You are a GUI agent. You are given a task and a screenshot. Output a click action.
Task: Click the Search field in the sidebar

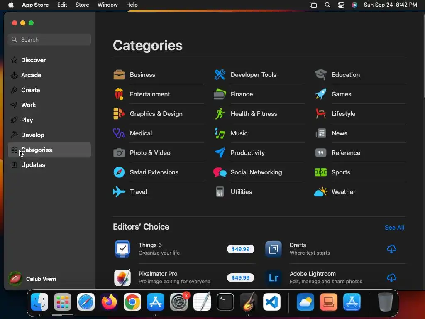click(x=49, y=39)
